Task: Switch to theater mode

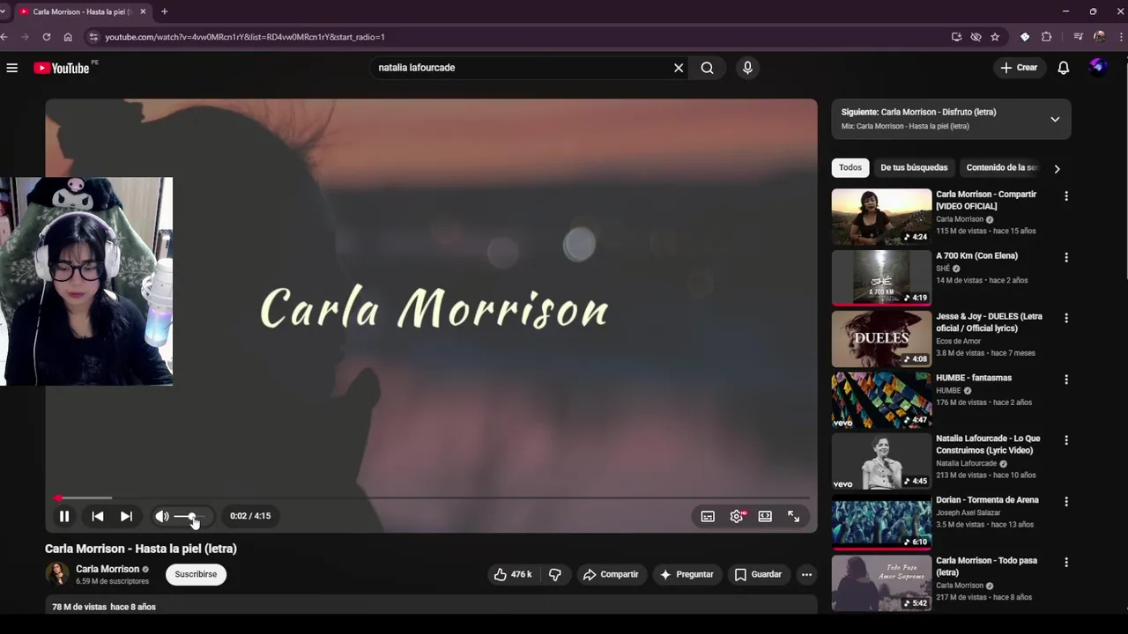Action: click(765, 517)
